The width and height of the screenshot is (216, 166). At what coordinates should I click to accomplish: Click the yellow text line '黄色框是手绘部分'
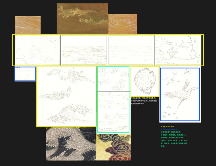point(168,126)
